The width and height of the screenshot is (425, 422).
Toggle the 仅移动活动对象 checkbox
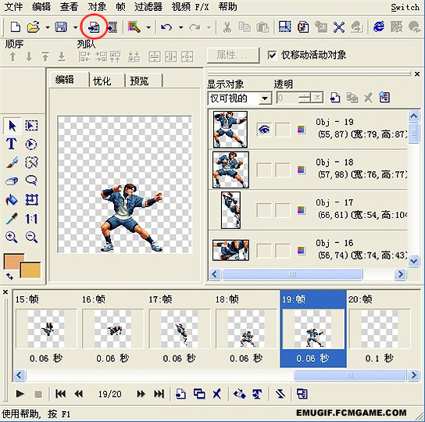coord(272,55)
